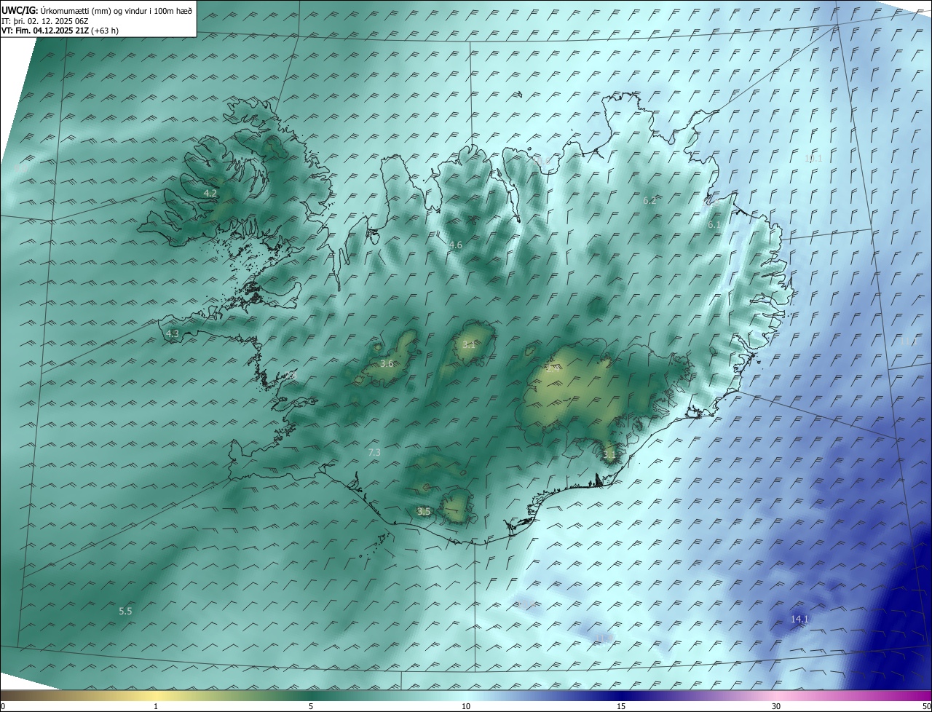Click the 3.5 value near the south coast
932x712 pixels.
(424, 512)
